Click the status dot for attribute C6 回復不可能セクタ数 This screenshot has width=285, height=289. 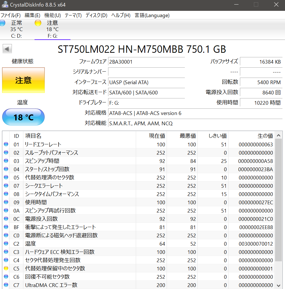point(6,276)
